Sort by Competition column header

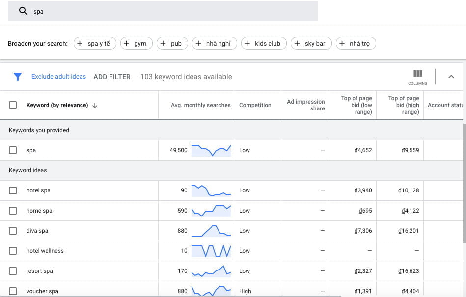click(x=255, y=105)
